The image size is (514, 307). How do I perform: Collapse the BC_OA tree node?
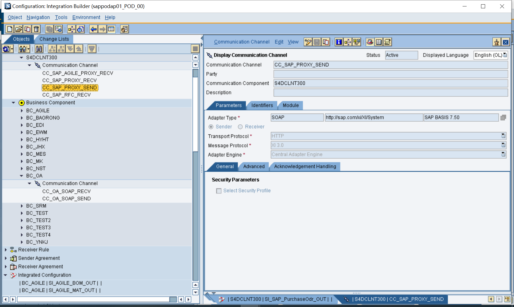pyautogui.click(x=21, y=176)
